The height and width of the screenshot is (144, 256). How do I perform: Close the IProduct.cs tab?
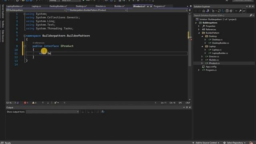(151, 6)
